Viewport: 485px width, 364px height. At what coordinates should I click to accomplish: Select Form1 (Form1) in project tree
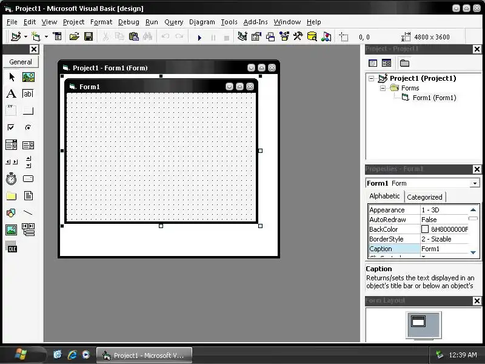point(434,98)
